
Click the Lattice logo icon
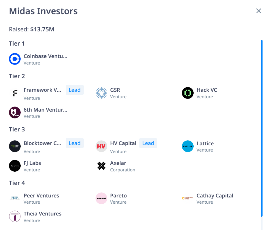tap(188, 146)
